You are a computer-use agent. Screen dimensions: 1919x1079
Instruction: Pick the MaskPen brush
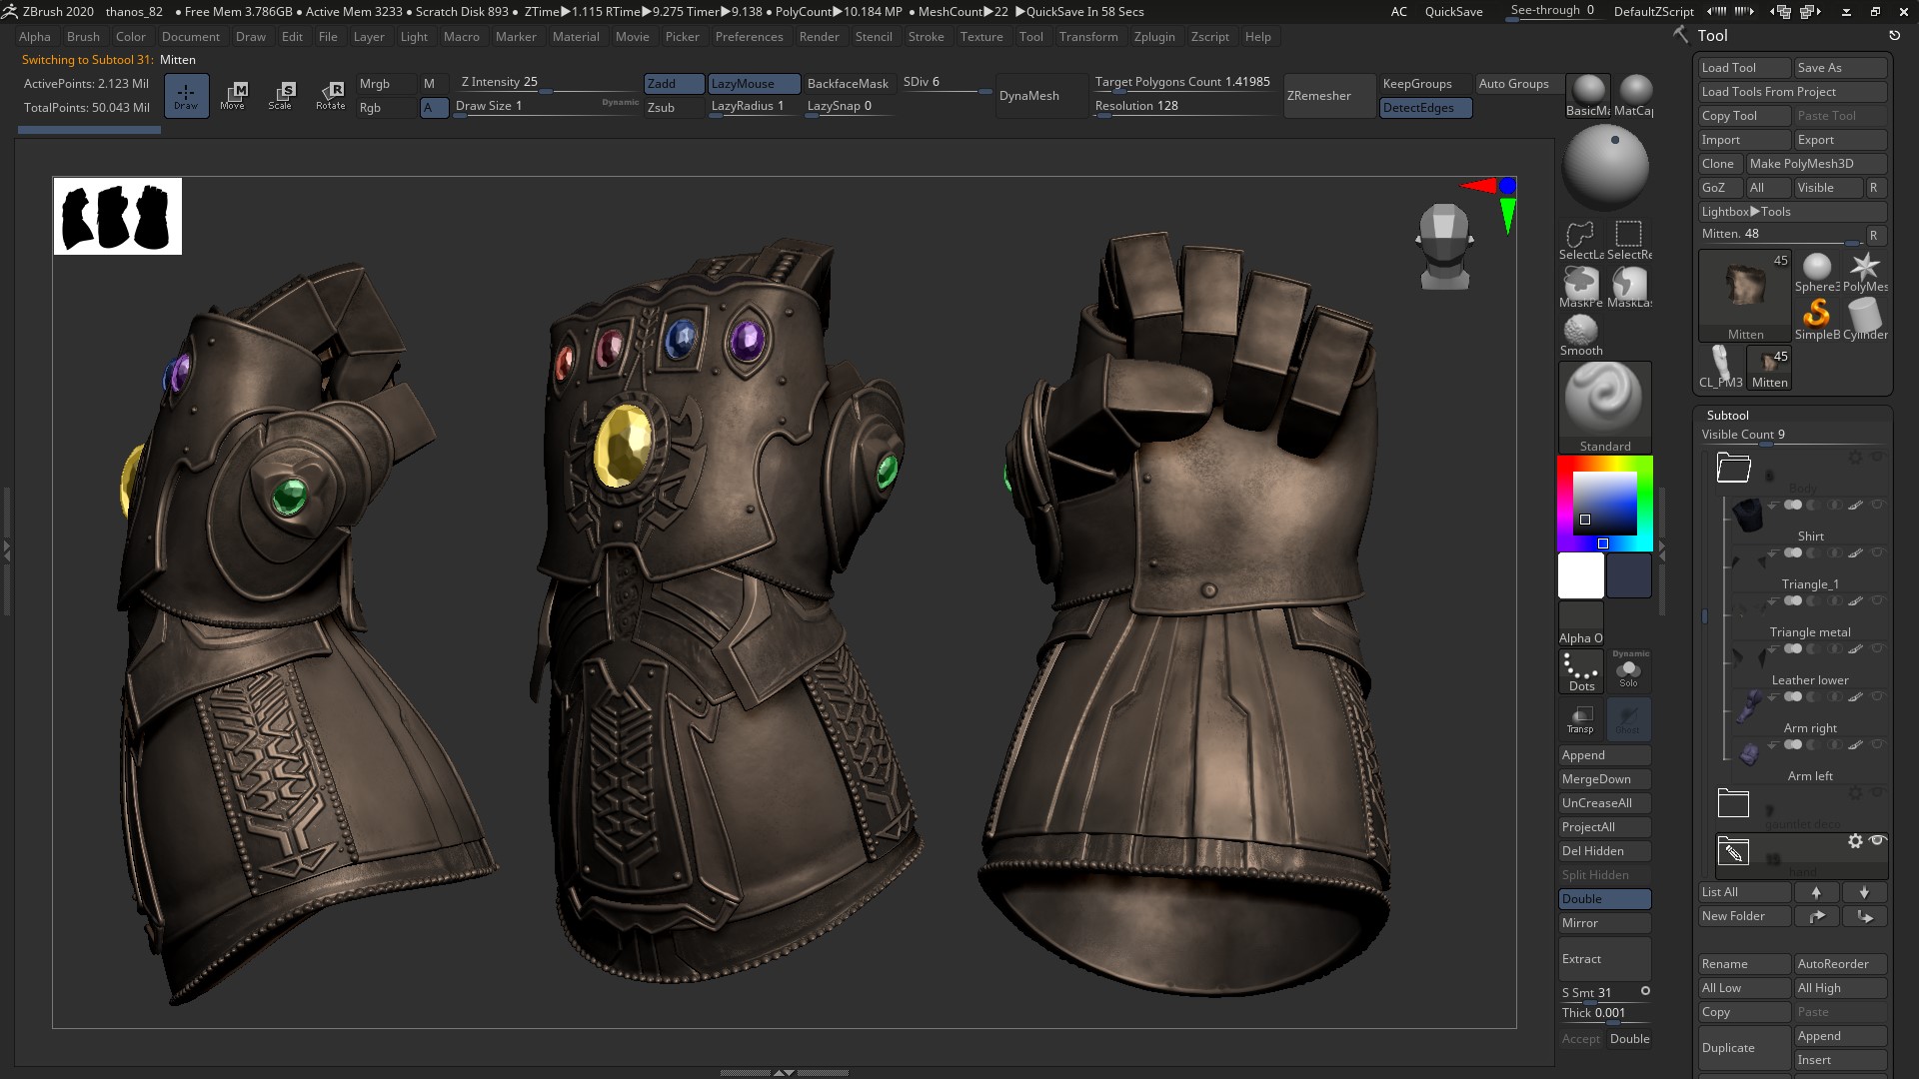(x=1581, y=288)
